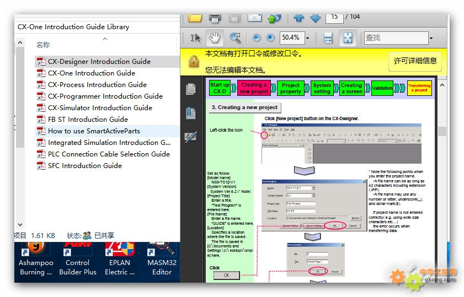Open the signatures side panel icon

191,137
